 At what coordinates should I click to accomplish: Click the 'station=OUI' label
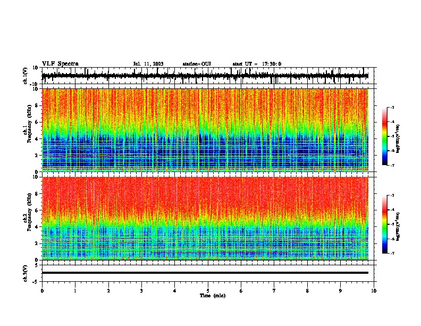click(x=197, y=64)
